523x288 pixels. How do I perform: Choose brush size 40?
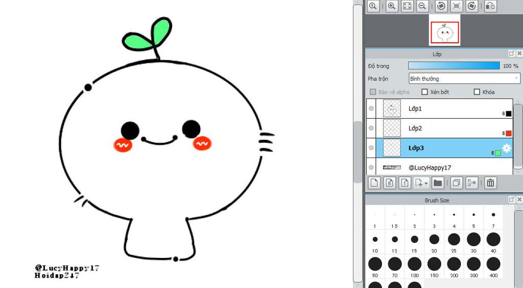[493, 243]
